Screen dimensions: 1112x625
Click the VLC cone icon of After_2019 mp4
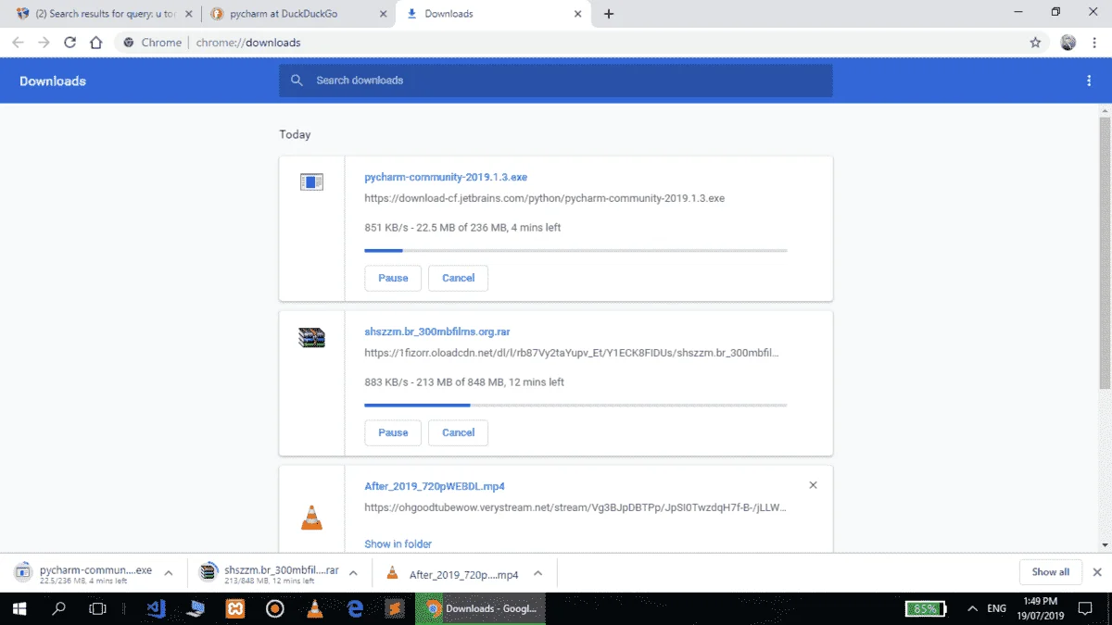click(x=311, y=518)
